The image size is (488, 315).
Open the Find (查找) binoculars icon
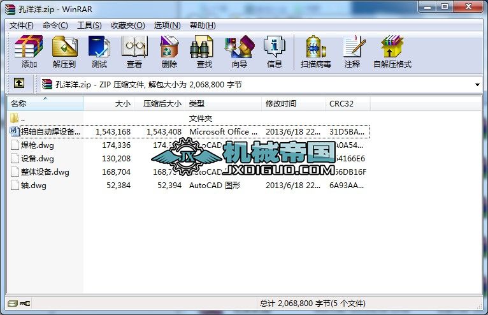pos(204,52)
